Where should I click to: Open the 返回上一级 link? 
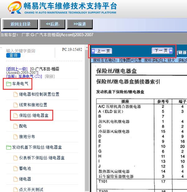tap(17, 69)
